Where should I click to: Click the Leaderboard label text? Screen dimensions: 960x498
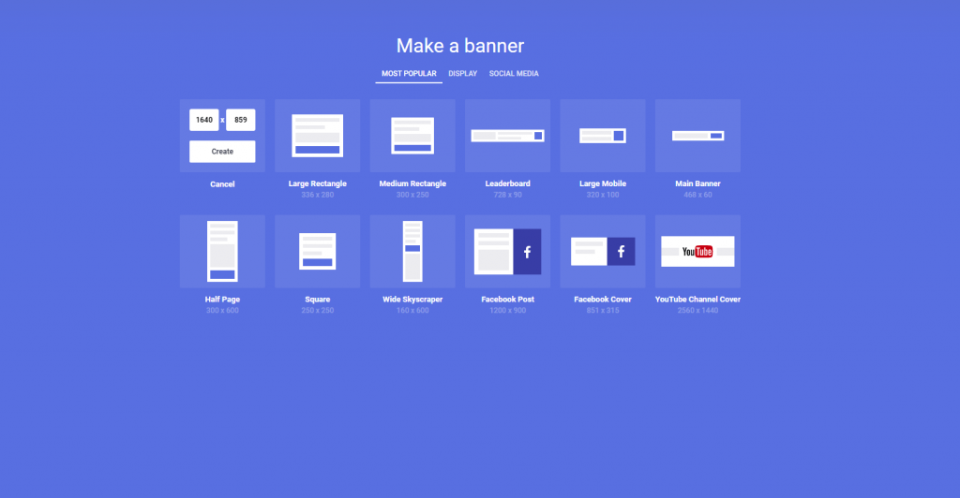[507, 183]
